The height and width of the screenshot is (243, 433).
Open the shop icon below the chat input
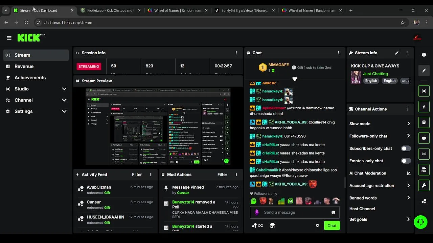[272, 225]
